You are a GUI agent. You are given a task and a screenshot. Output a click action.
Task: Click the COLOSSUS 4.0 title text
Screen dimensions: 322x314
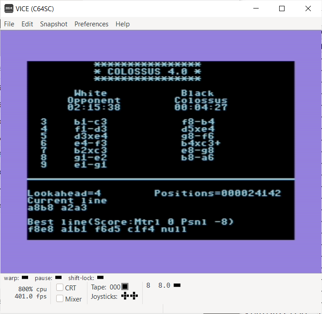(x=147, y=71)
